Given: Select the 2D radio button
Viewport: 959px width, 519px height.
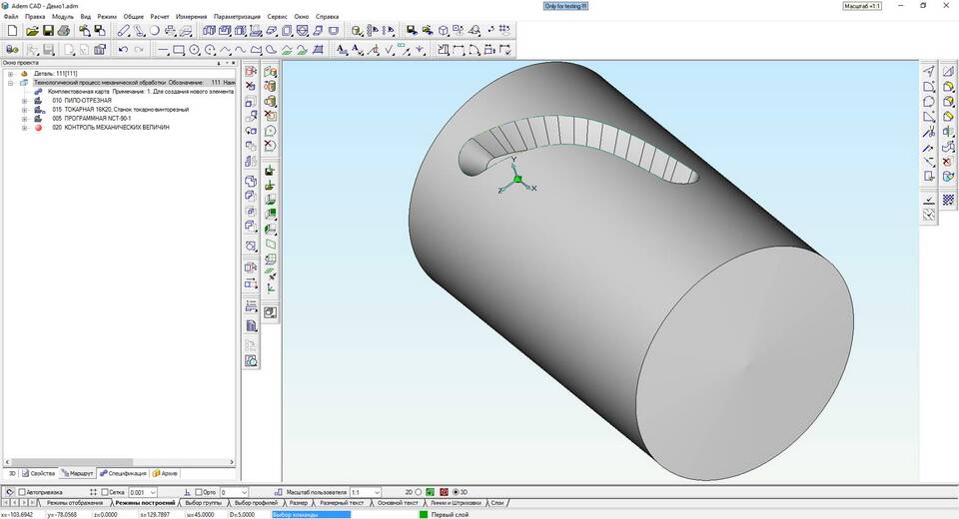Looking at the screenshot, I should 419,492.
